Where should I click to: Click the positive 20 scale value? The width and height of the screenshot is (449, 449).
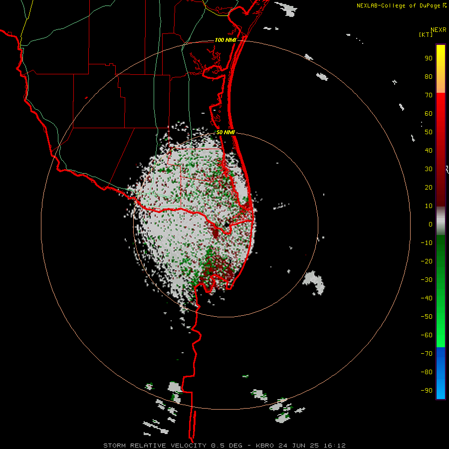[429, 188]
